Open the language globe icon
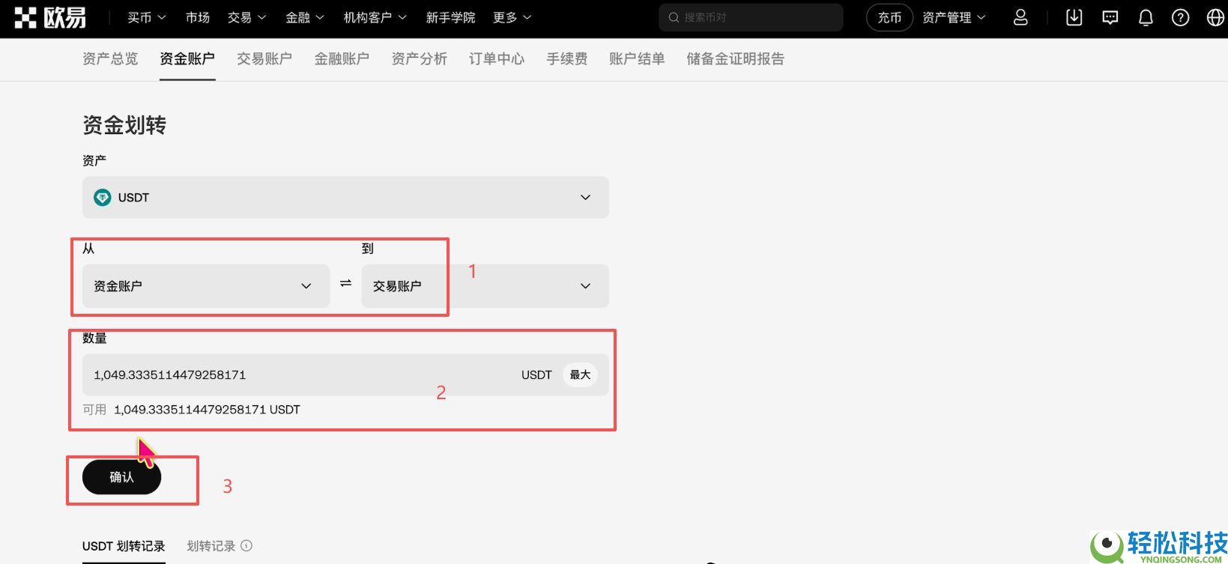1228x564 pixels. [1215, 17]
